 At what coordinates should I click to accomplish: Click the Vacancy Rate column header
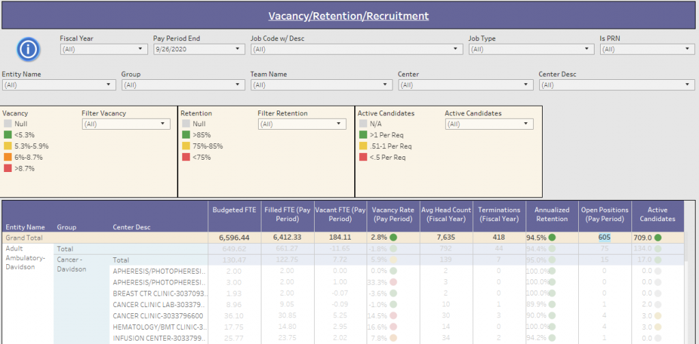392,214
